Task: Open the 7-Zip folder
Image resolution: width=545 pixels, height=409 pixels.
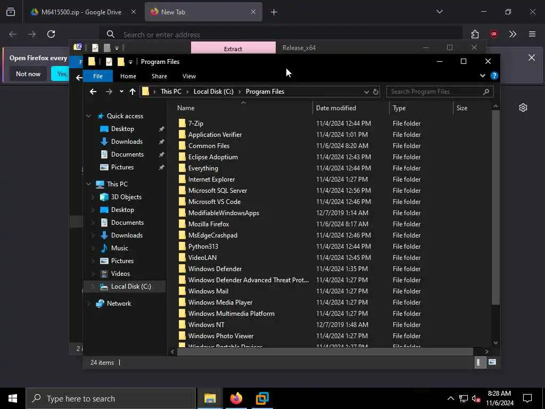Action: click(x=196, y=124)
